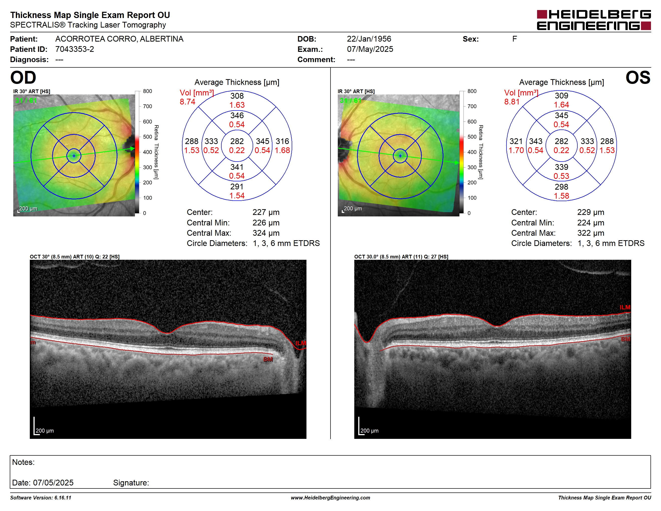Open the OS OCT B-scan image
The height and width of the screenshot is (511, 661).
[x=492, y=349]
